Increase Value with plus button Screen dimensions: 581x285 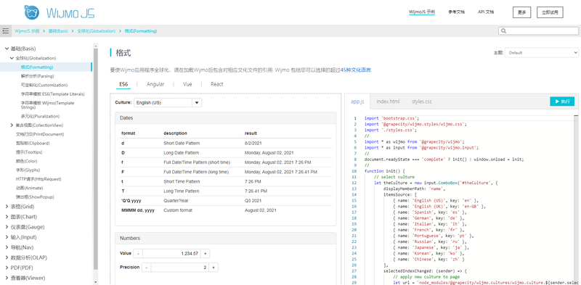coord(206,254)
